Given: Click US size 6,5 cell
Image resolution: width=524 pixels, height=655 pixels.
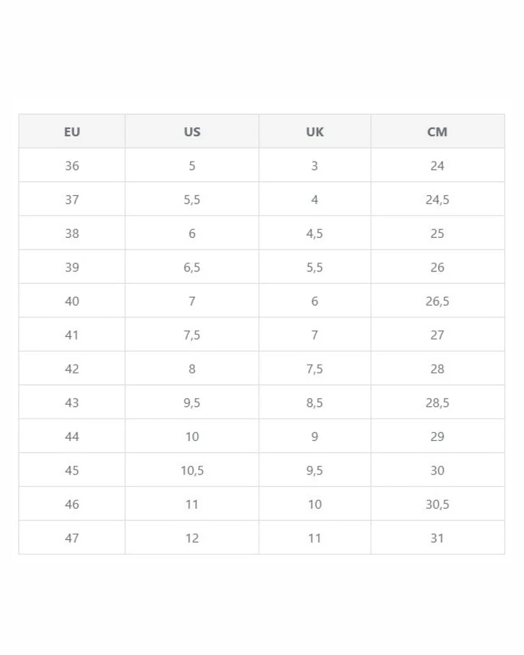Looking at the screenshot, I should click(192, 267).
